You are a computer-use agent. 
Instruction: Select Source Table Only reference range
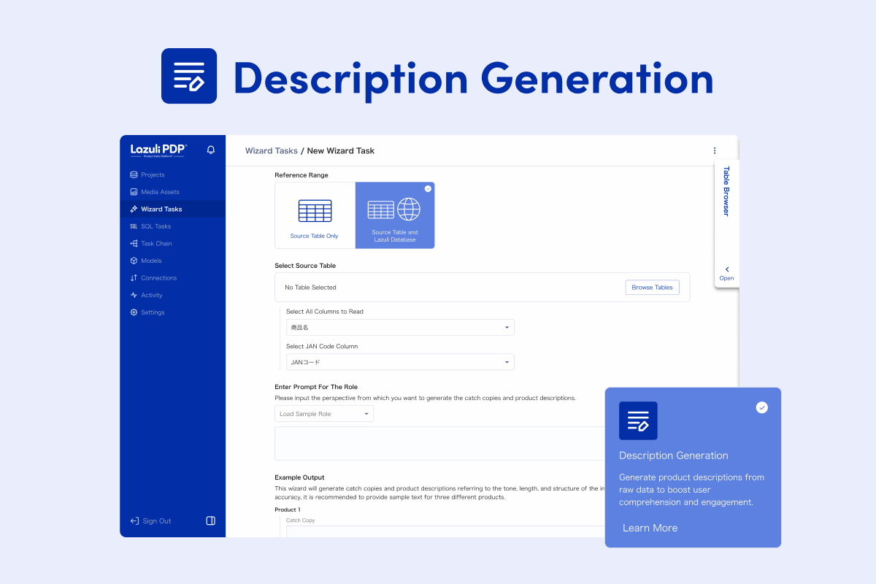point(315,216)
